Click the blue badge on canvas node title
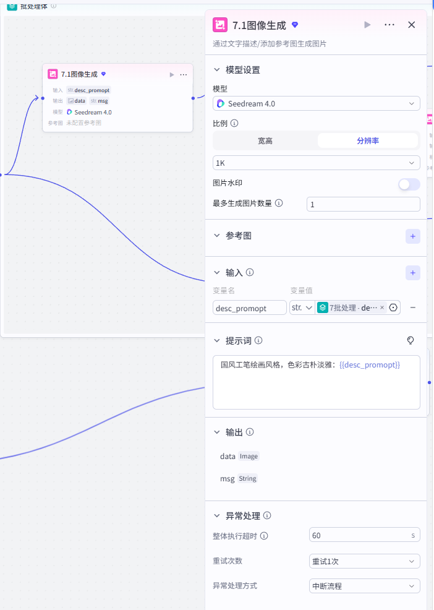This screenshot has width=434, height=610. [x=103, y=74]
